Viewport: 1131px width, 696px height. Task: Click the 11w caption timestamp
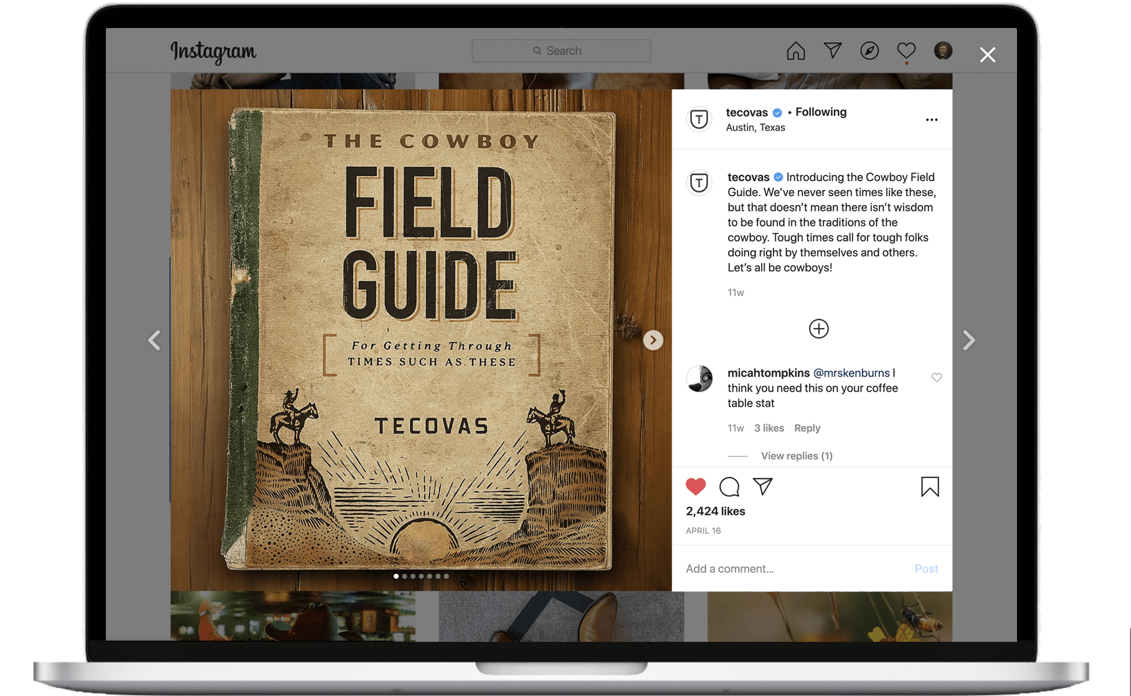coord(736,293)
